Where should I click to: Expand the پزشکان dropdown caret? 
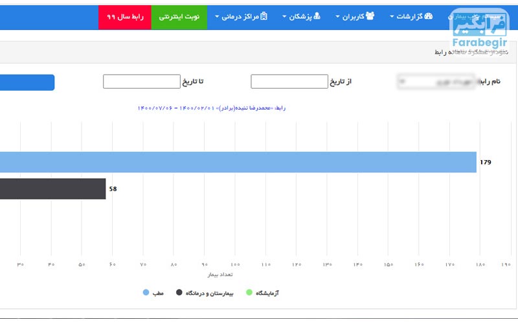(x=284, y=17)
